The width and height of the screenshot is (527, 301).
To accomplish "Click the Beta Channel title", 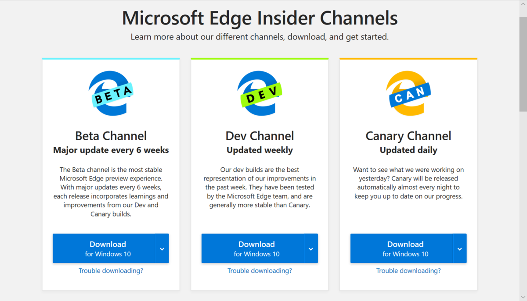I will coord(111,136).
